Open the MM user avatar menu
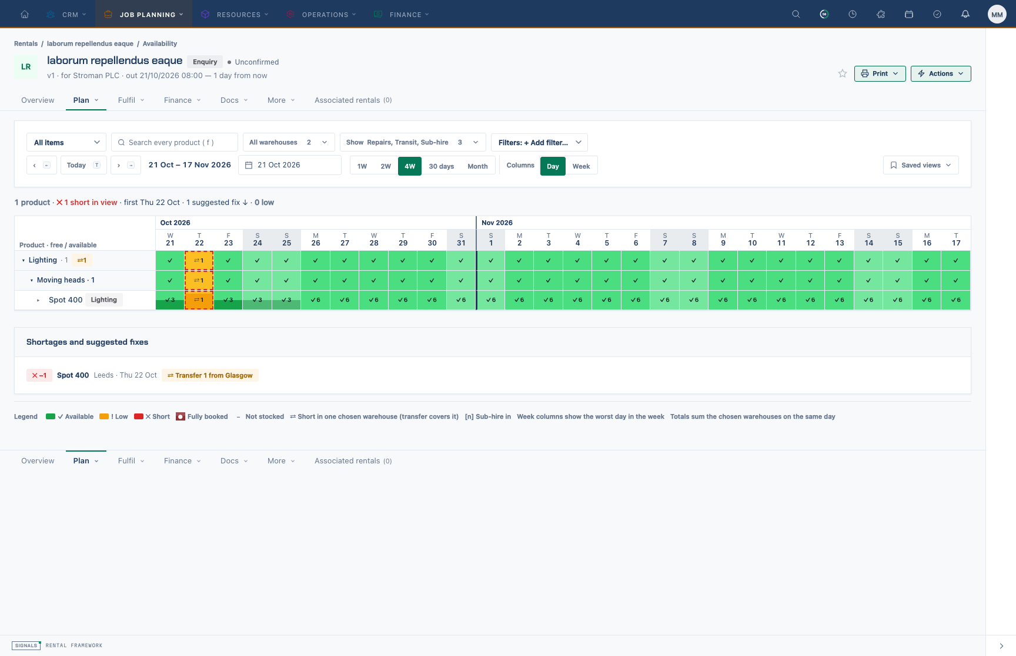The height and width of the screenshot is (656, 1016). click(x=997, y=15)
